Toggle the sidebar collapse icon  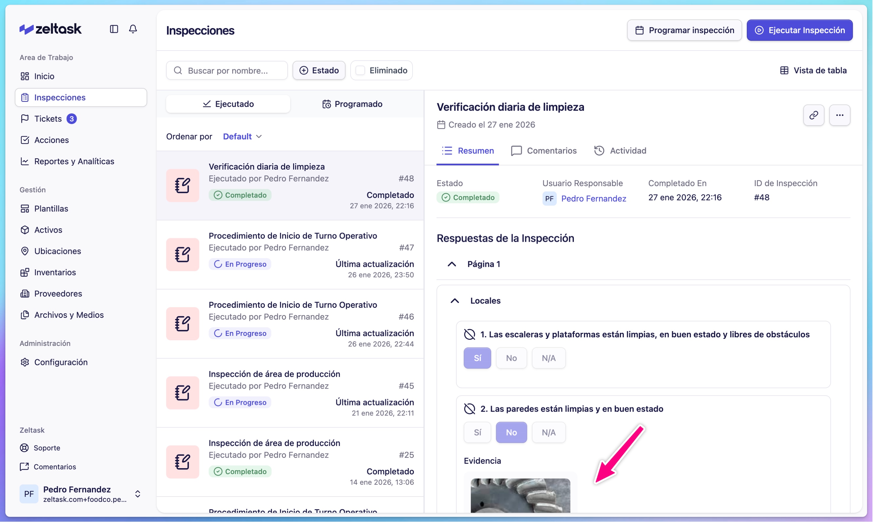[x=114, y=29]
